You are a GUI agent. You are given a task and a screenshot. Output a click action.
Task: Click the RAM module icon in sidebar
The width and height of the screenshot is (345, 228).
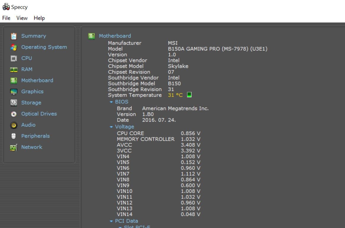tap(14, 70)
